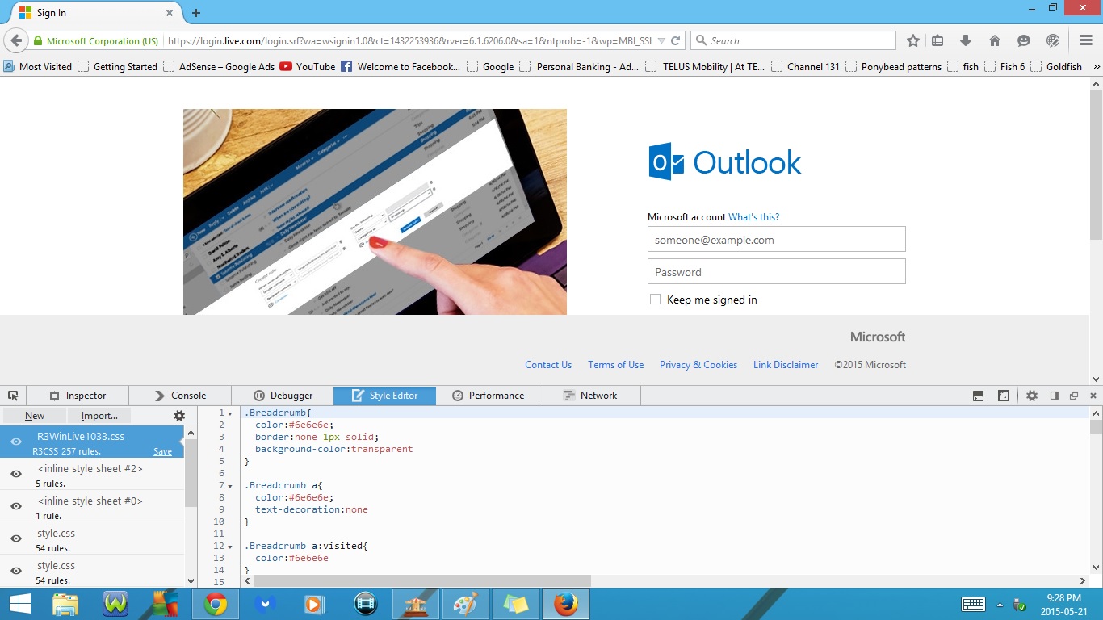Click the stylesheet list vertical scrollbar

click(191, 472)
